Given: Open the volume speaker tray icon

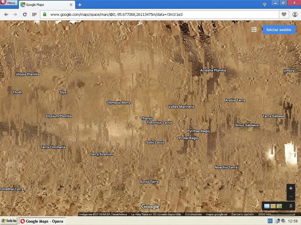Looking at the screenshot, I should click(283, 221).
